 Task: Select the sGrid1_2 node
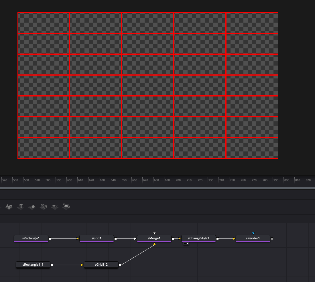tap(101, 265)
